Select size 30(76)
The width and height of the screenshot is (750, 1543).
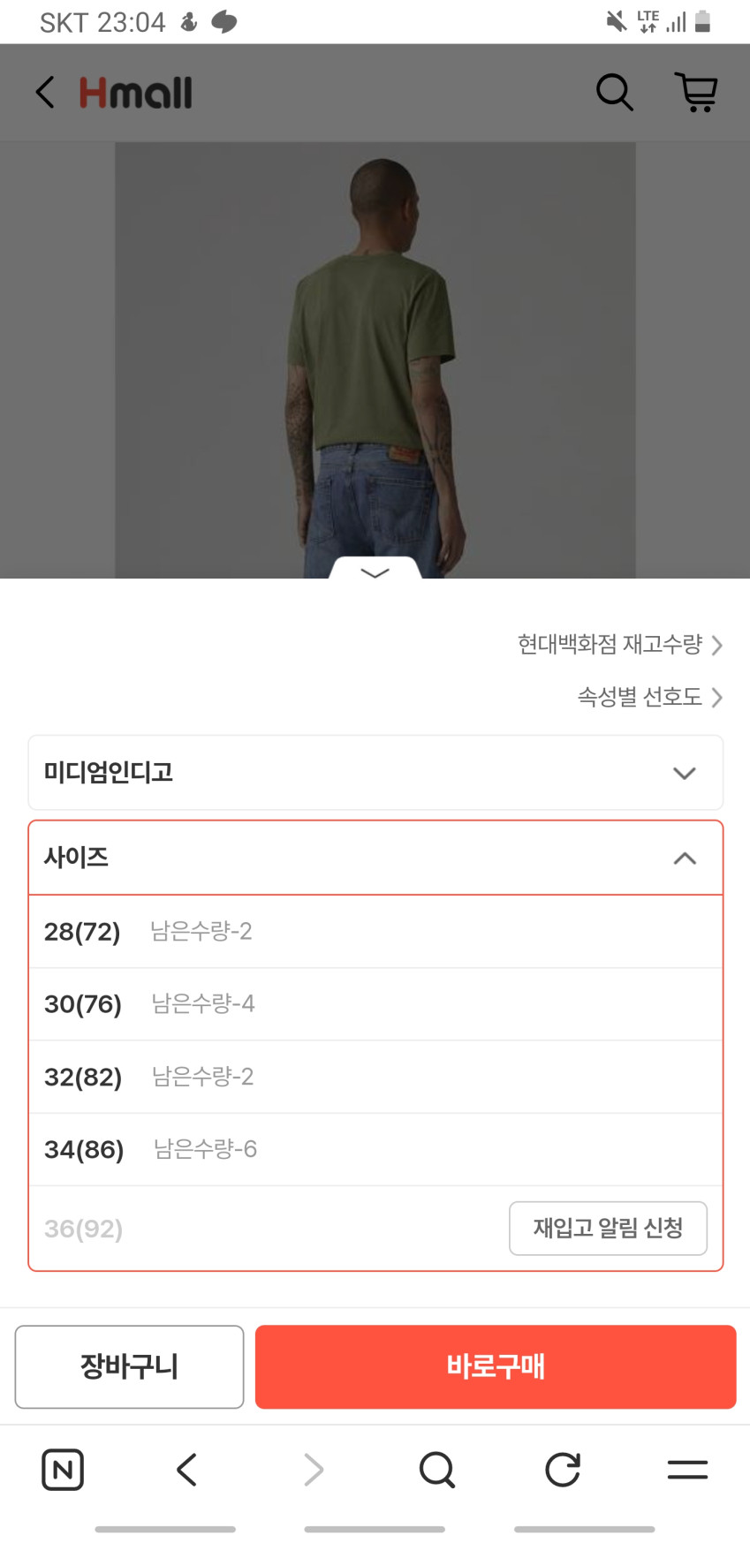375,1004
